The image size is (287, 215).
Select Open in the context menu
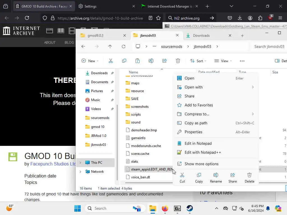[216, 78]
